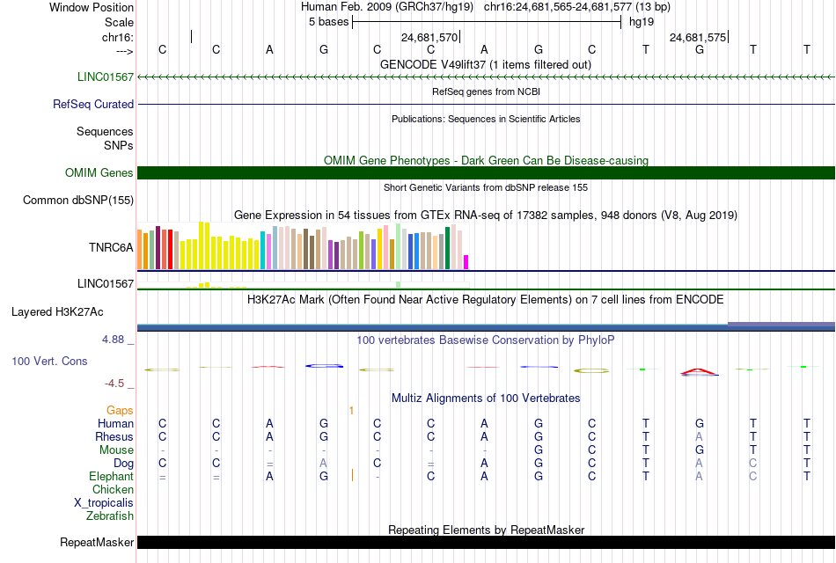Click the orange gap count 1 indicator
The image size is (836, 563).
351,410
